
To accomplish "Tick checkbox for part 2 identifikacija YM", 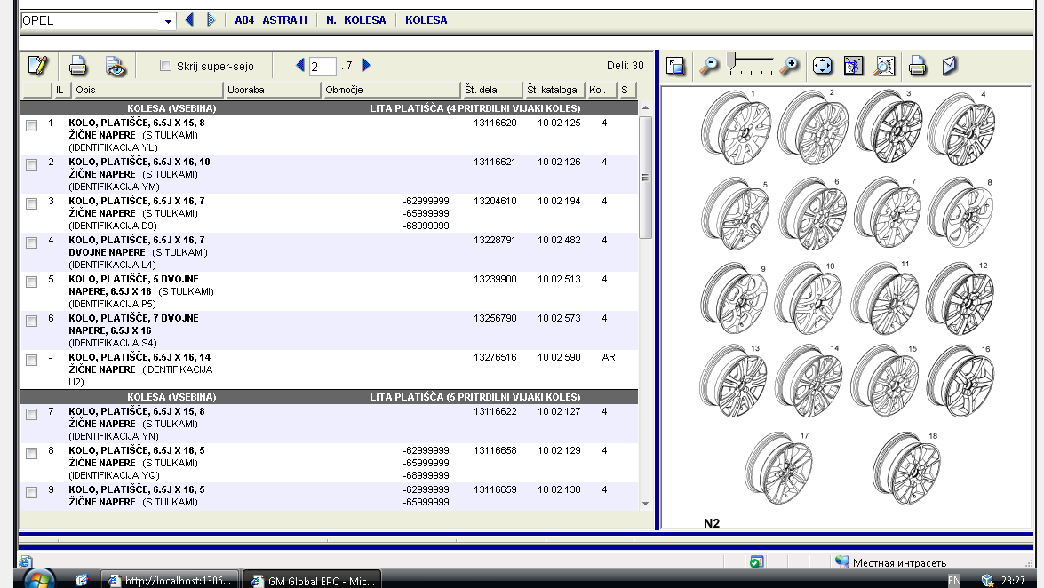I will [x=31, y=164].
